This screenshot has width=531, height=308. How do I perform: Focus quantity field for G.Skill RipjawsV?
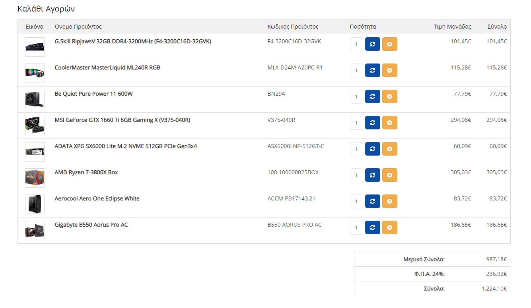(x=356, y=44)
